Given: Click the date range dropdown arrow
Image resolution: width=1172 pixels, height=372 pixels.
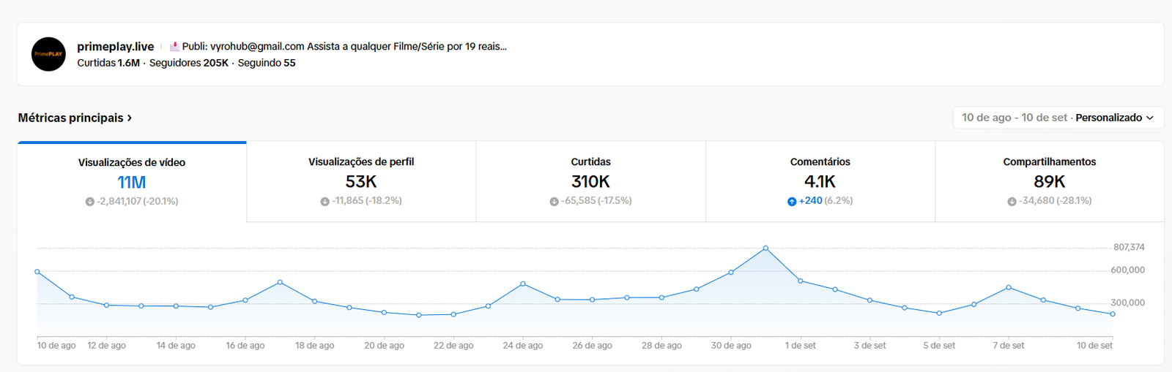Looking at the screenshot, I should [1150, 118].
